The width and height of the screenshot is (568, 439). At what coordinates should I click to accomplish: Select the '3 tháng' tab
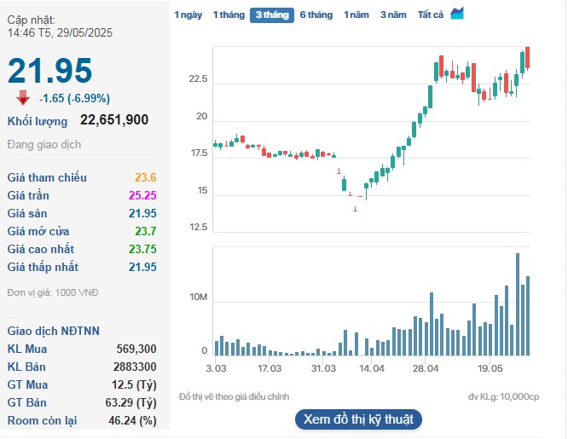(x=271, y=14)
